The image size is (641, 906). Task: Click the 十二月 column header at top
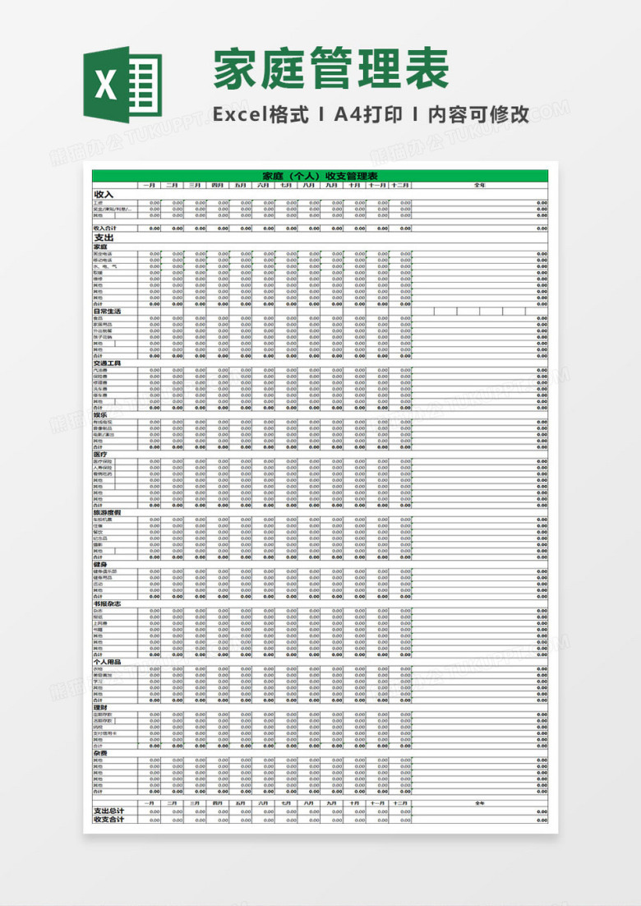point(400,186)
